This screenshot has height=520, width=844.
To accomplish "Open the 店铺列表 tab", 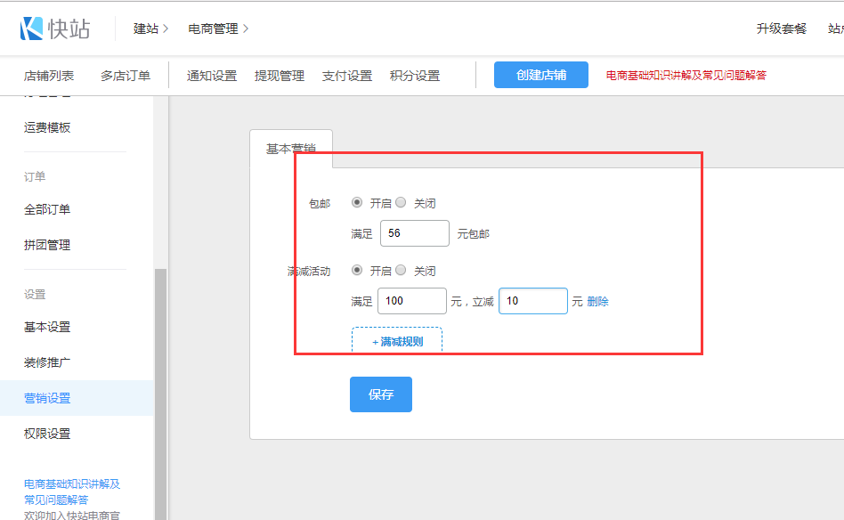I will (x=49, y=76).
